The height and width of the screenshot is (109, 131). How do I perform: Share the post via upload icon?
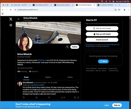tap(78, 97)
